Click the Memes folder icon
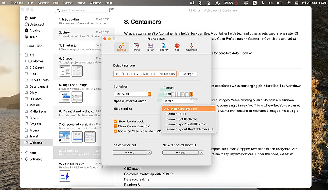The height and width of the screenshot is (190, 328). (30, 61)
